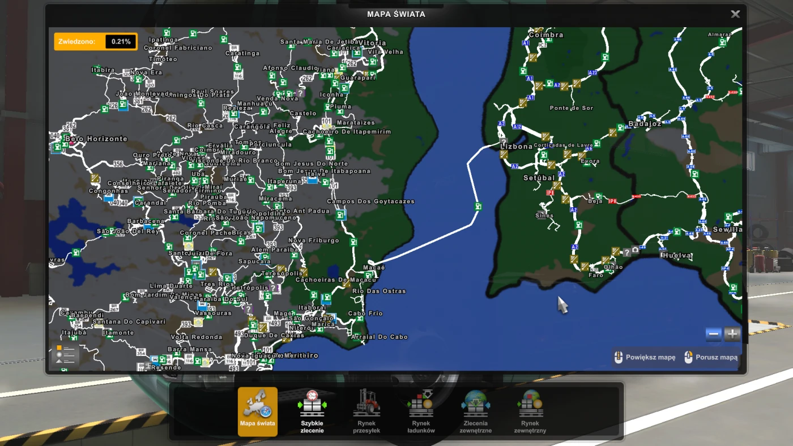Viewport: 793px width, 446px height.
Task: Select the Huelva city label
Action: [x=677, y=255]
